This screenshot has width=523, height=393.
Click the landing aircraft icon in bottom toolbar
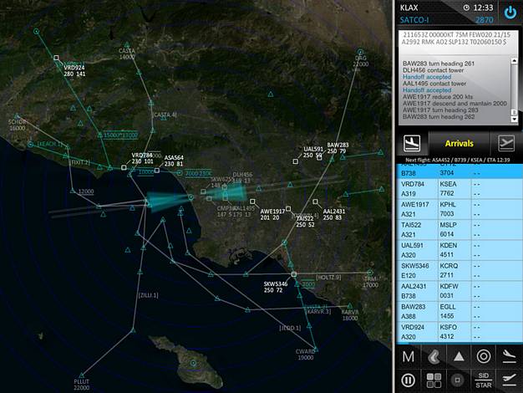[x=508, y=357]
